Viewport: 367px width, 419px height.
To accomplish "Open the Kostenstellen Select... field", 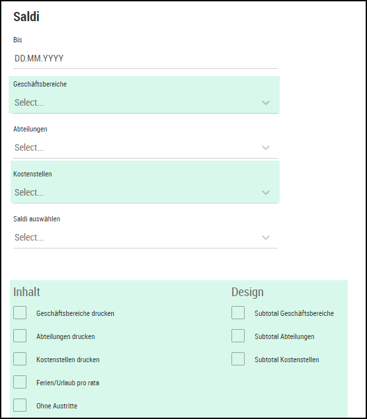I will tap(145, 192).
